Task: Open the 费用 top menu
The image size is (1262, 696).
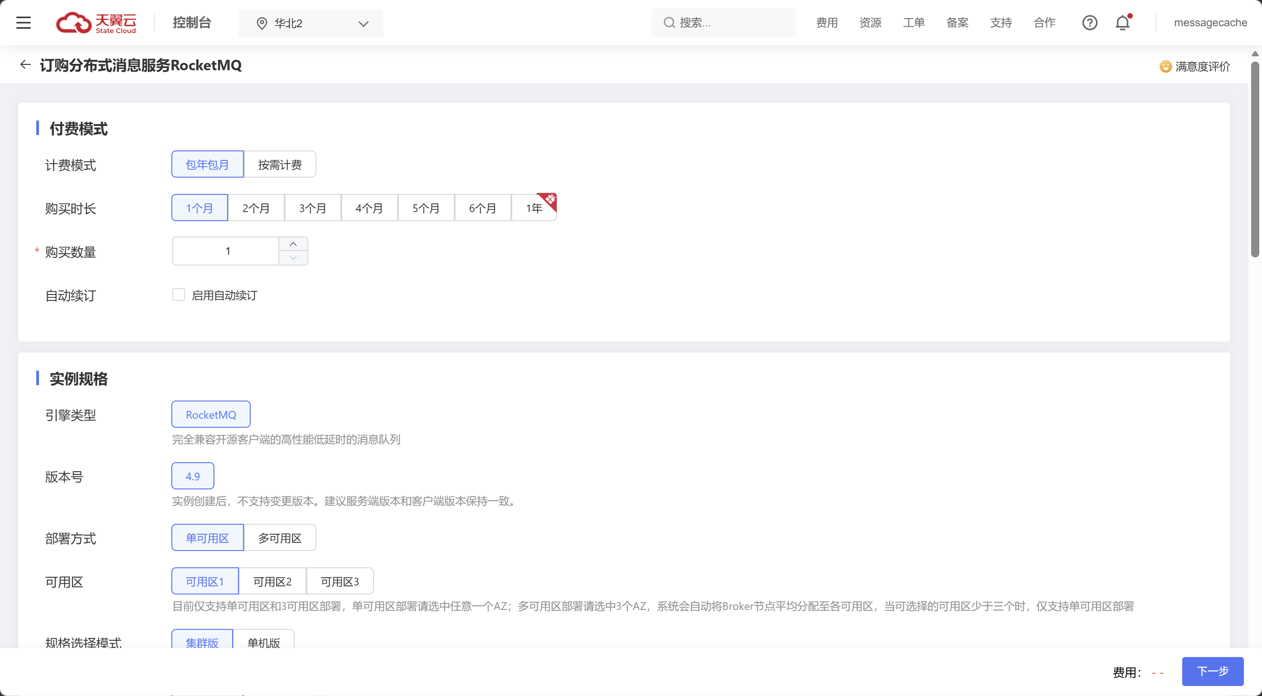Action: (826, 23)
